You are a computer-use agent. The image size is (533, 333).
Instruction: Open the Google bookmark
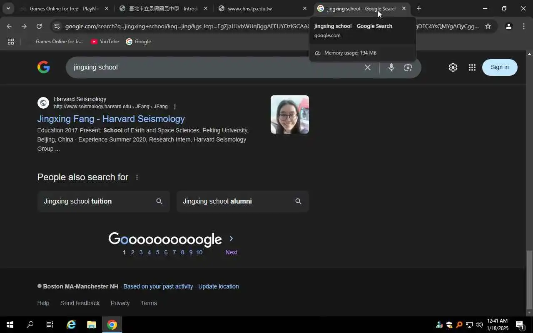139,42
